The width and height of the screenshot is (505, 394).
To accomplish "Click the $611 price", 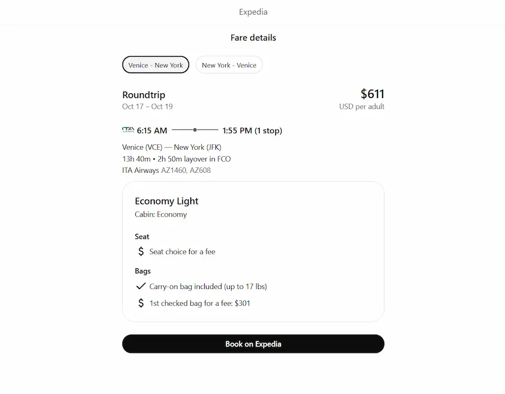I will pos(372,94).
